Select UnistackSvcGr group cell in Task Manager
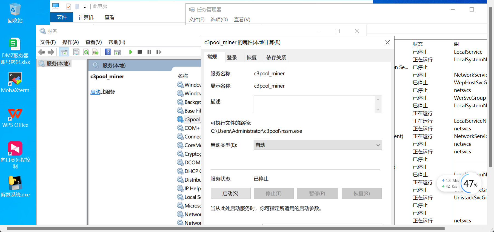 (470, 198)
